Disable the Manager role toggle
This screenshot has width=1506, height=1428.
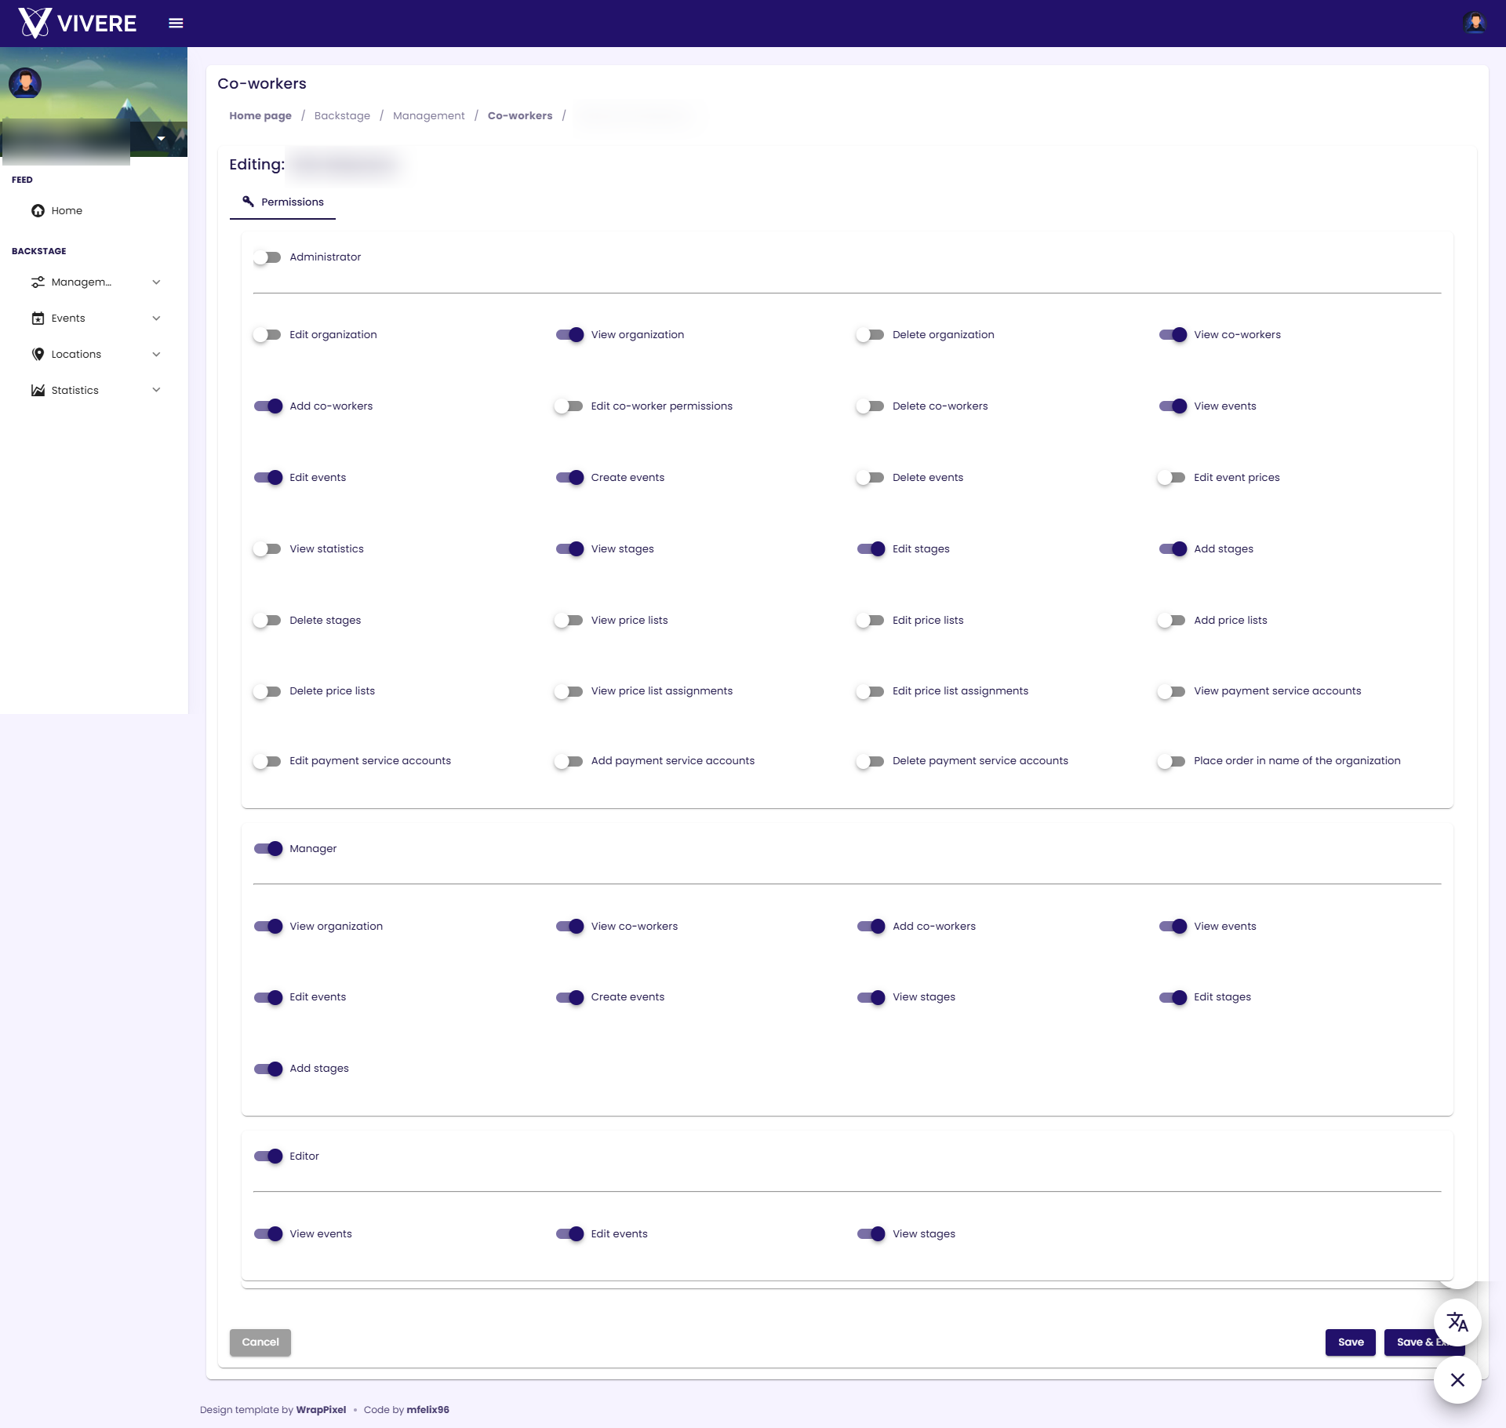coord(268,849)
